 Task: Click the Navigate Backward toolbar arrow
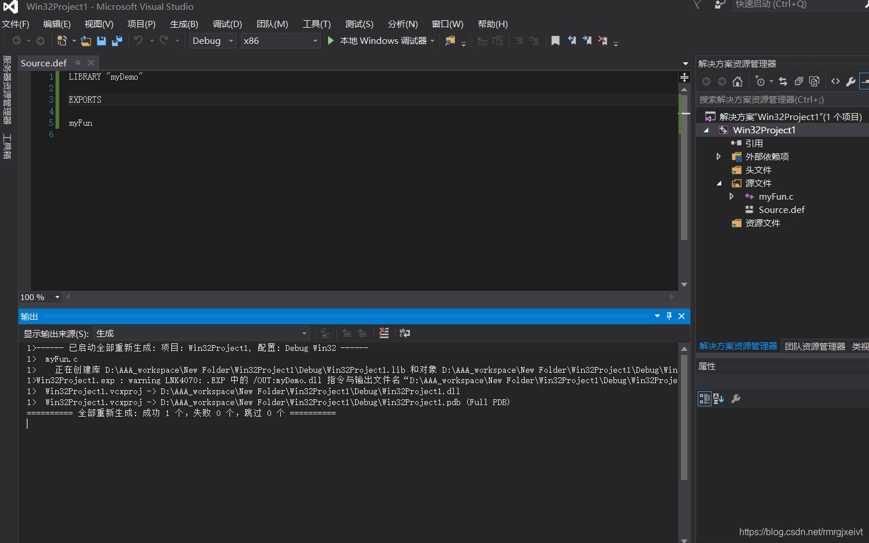point(17,40)
